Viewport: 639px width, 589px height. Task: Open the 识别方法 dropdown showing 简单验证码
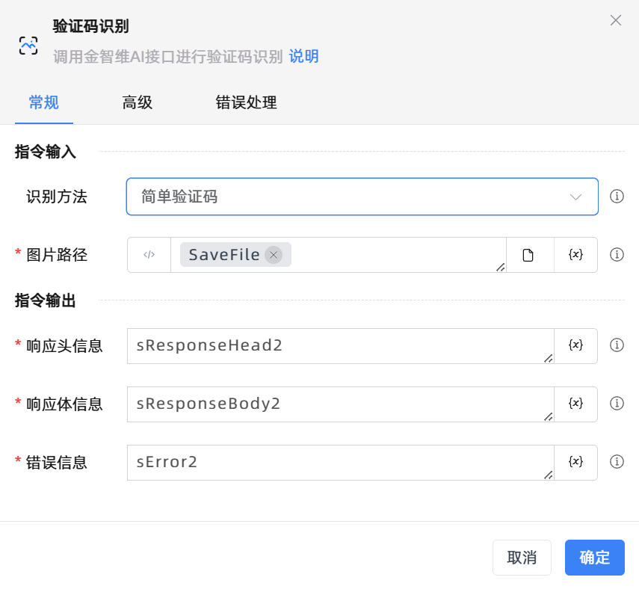click(362, 197)
